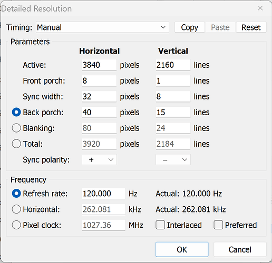Choose the Pixel clock radio button
The width and height of the screenshot is (272, 263).
(x=16, y=225)
